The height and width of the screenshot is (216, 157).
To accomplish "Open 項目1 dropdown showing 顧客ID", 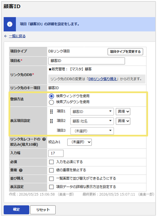I will tap(92, 111).
